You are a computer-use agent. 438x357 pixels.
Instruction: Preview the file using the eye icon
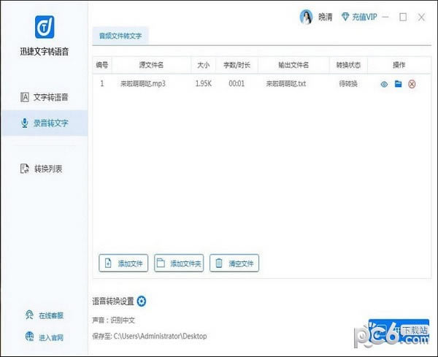tap(384, 84)
